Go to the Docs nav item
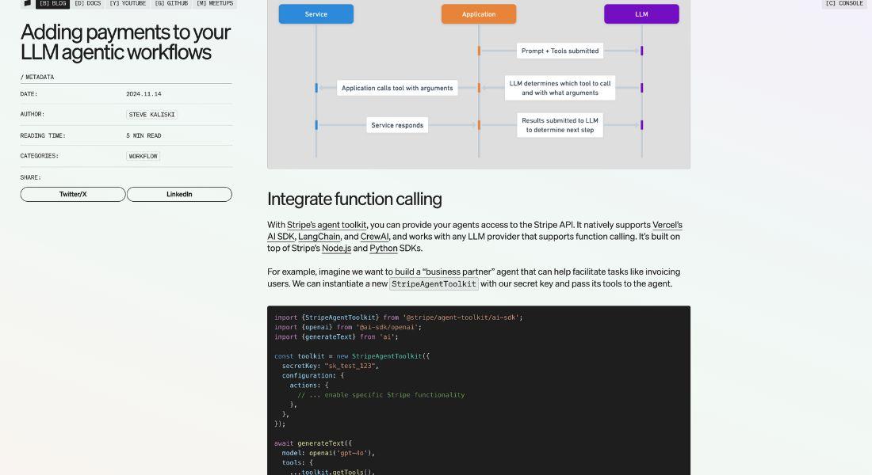 (87, 3)
